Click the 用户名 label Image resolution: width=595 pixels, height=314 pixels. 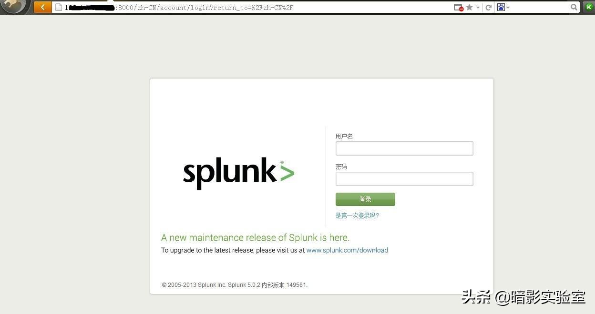344,136
